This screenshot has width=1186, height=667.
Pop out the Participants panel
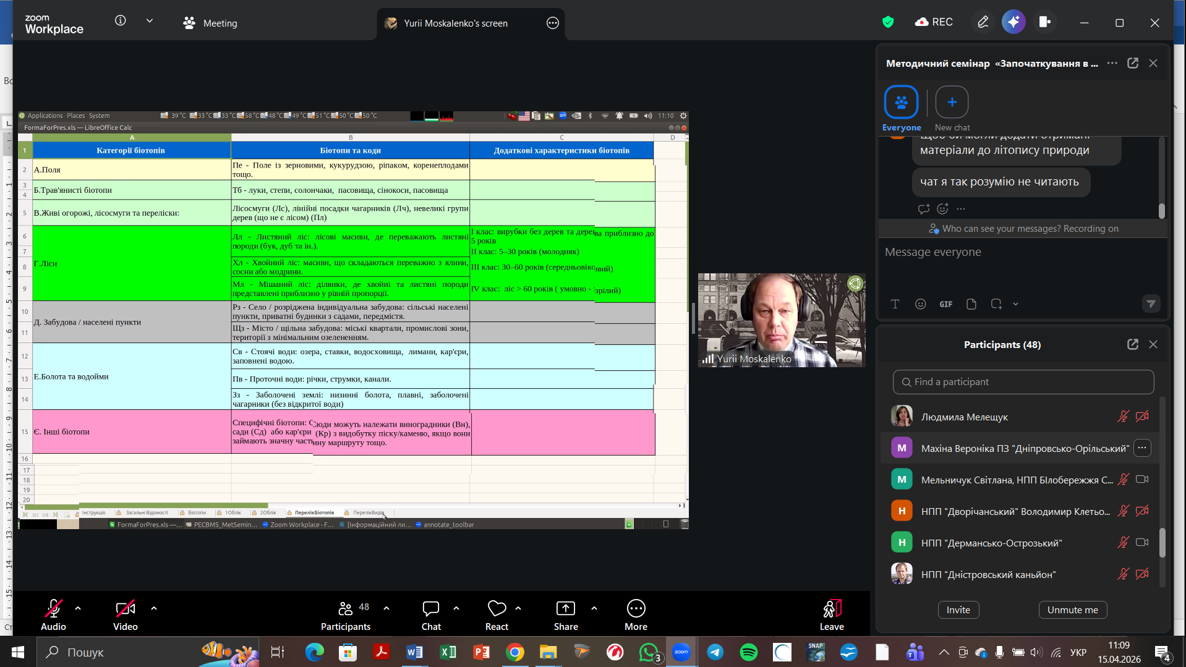tap(1132, 344)
